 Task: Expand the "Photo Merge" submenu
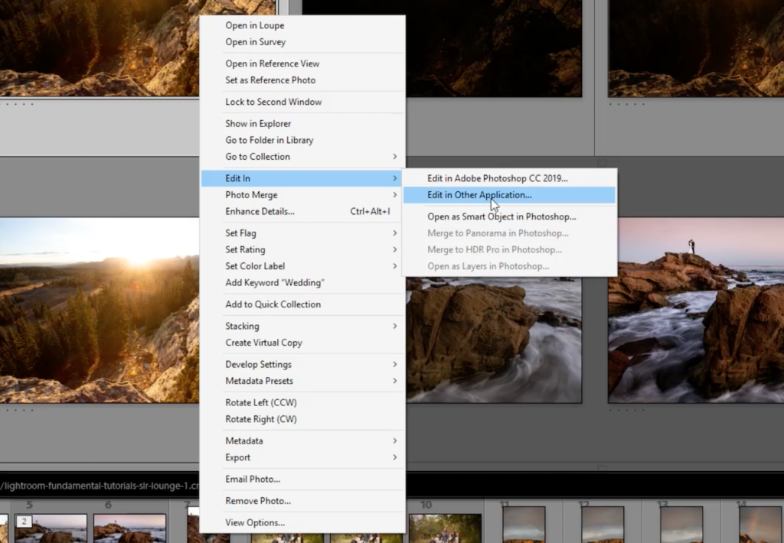pyautogui.click(x=251, y=194)
